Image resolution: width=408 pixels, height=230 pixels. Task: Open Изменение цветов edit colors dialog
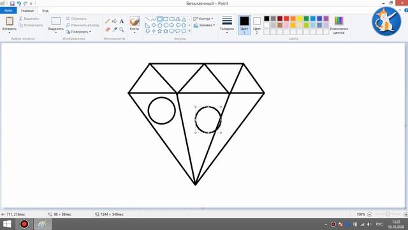(x=339, y=25)
